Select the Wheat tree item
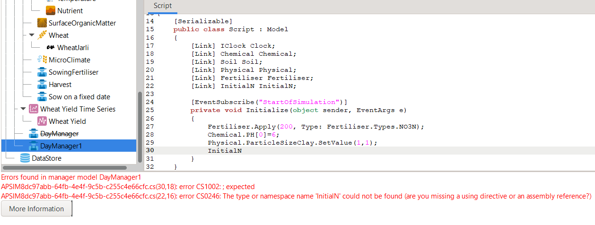The width and height of the screenshot is (595, 225). 59,35
